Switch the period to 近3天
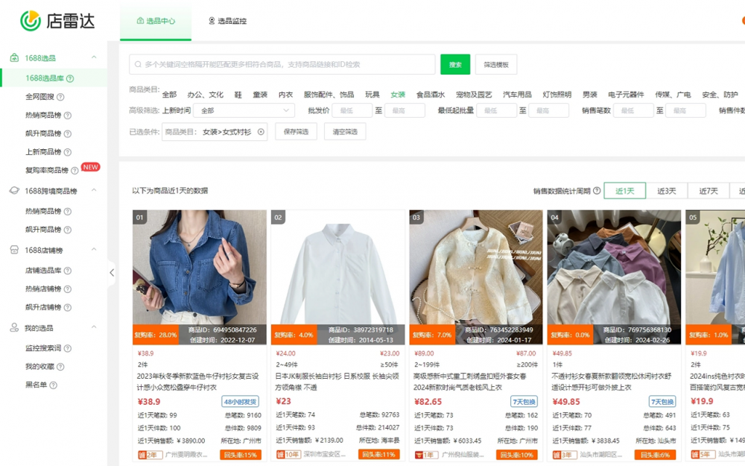 click(667, 191)
